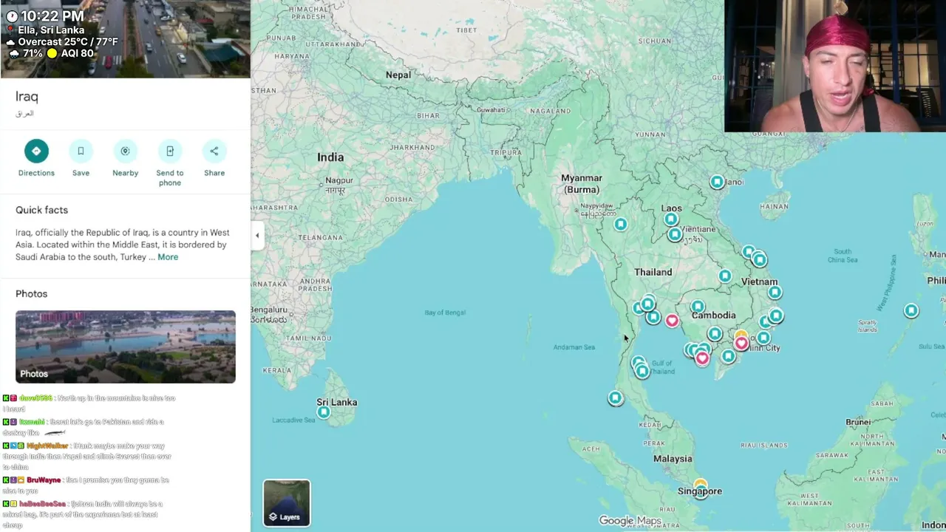Select the Telangana state label

(320, 238)
